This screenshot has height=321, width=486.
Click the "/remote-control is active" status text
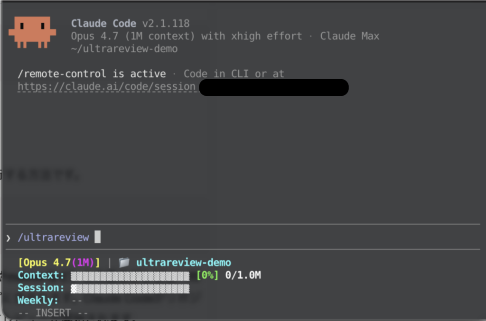point(92,74)
